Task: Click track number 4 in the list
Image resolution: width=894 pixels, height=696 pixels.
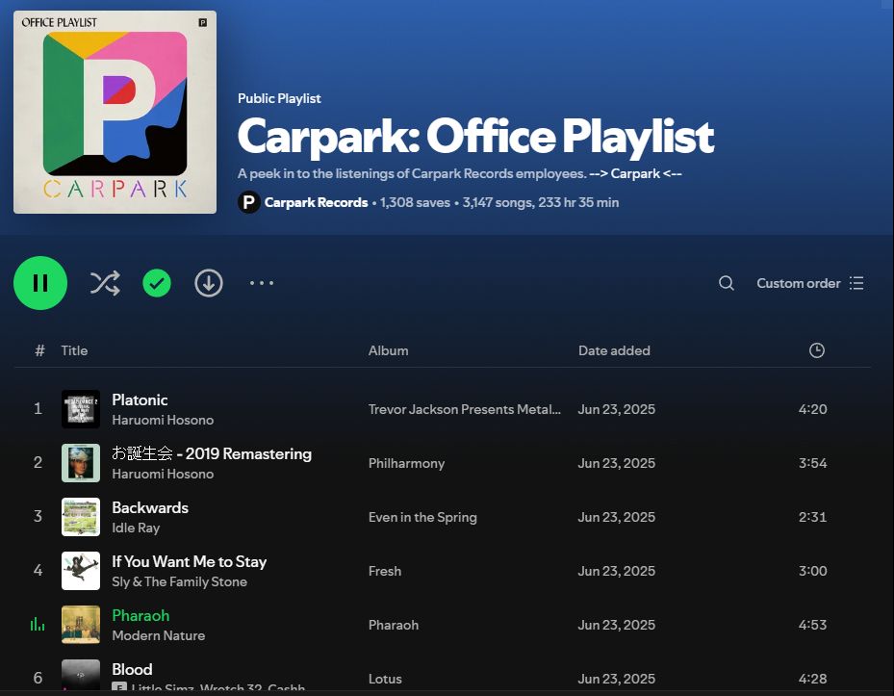Action: point(38,570)
